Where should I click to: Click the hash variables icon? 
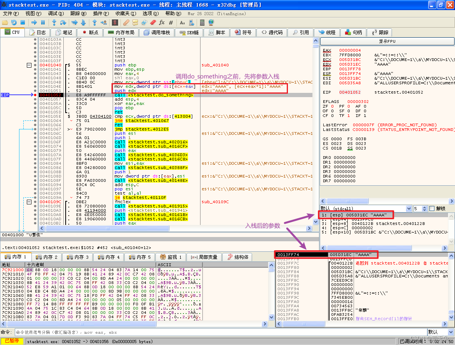[171, 23]
